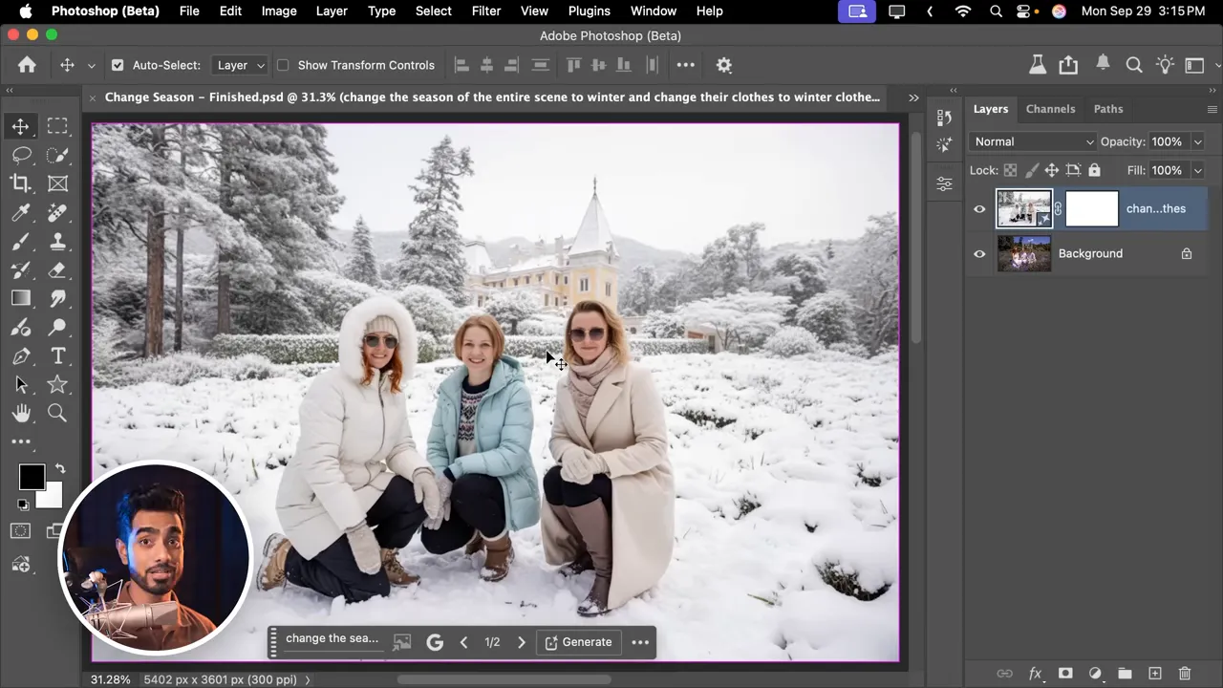1223x688 pixels.
Task: Open the Discover lightbulb icon
Action: click(1165, 65)
